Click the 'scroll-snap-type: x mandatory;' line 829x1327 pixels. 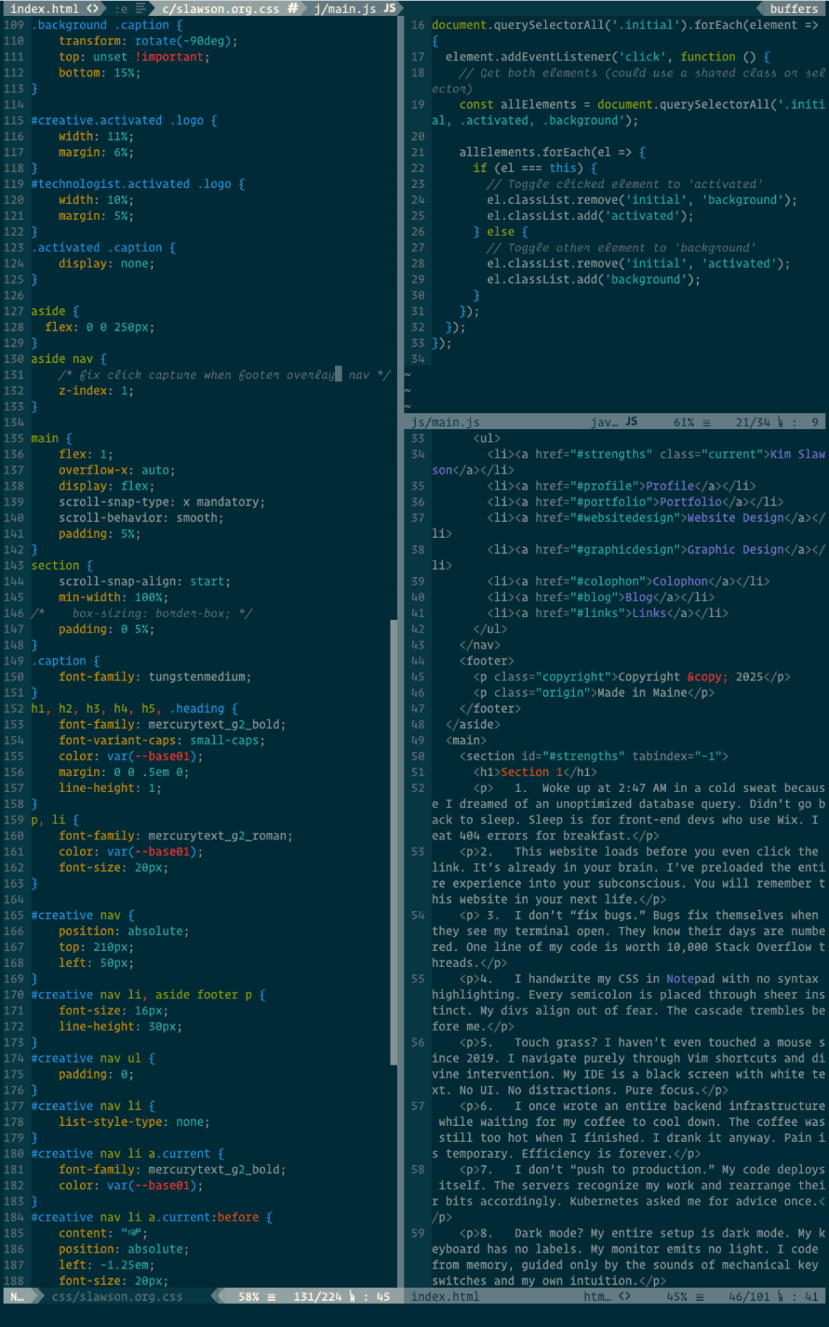[x=162, y=502]
